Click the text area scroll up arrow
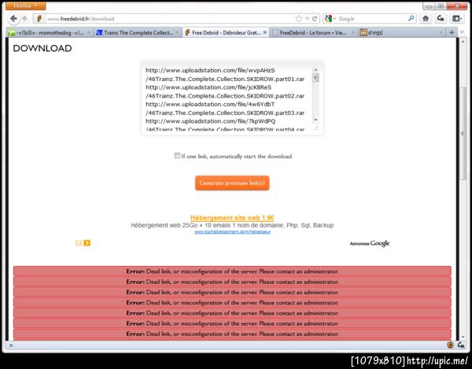The width and height of the screenshot is (472, 369). tap(315, 69)
